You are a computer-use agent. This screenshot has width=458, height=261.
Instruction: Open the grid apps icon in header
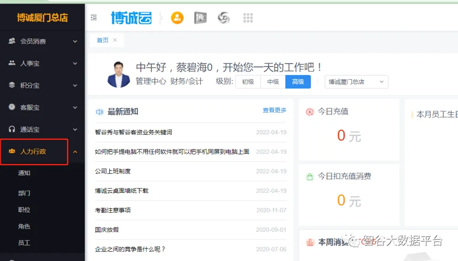tap(248, 18)
